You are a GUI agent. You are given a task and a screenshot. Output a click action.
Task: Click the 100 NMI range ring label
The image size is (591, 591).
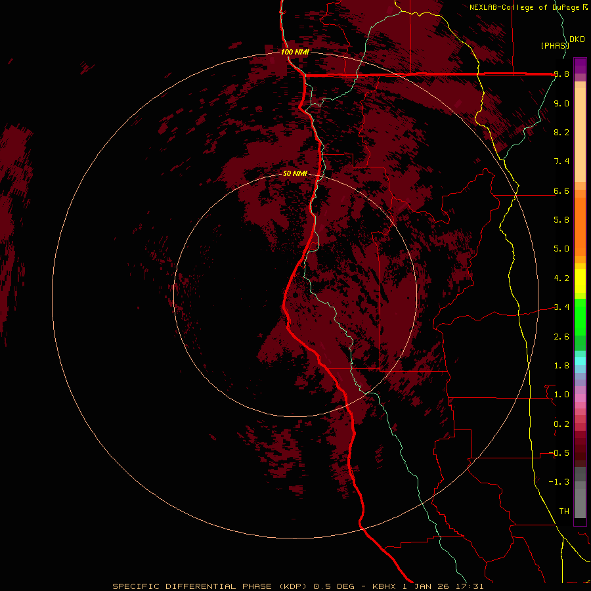[x=295, y=52]
